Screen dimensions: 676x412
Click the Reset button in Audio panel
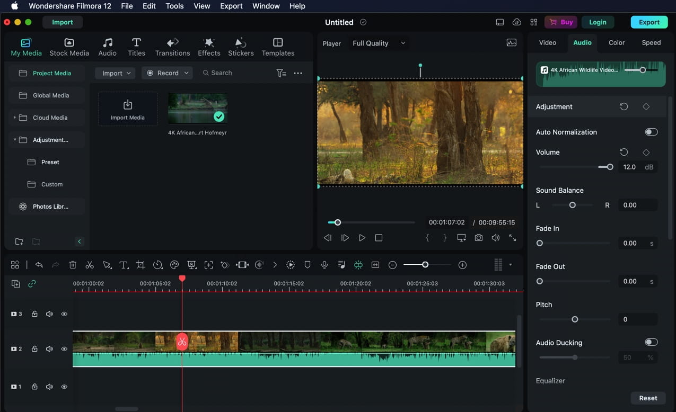tap(648, 398)
